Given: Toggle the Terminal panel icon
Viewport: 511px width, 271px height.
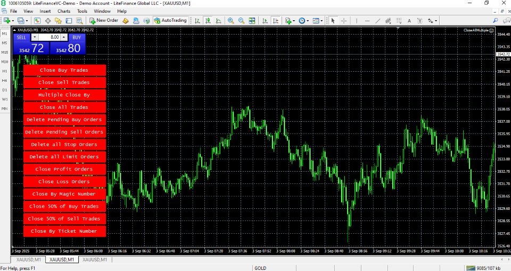Looking at the screenshot, I should 69,21.
